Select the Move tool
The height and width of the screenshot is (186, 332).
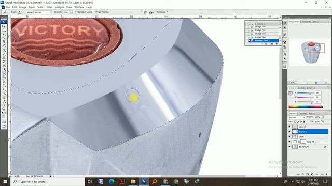coord(4,26)
